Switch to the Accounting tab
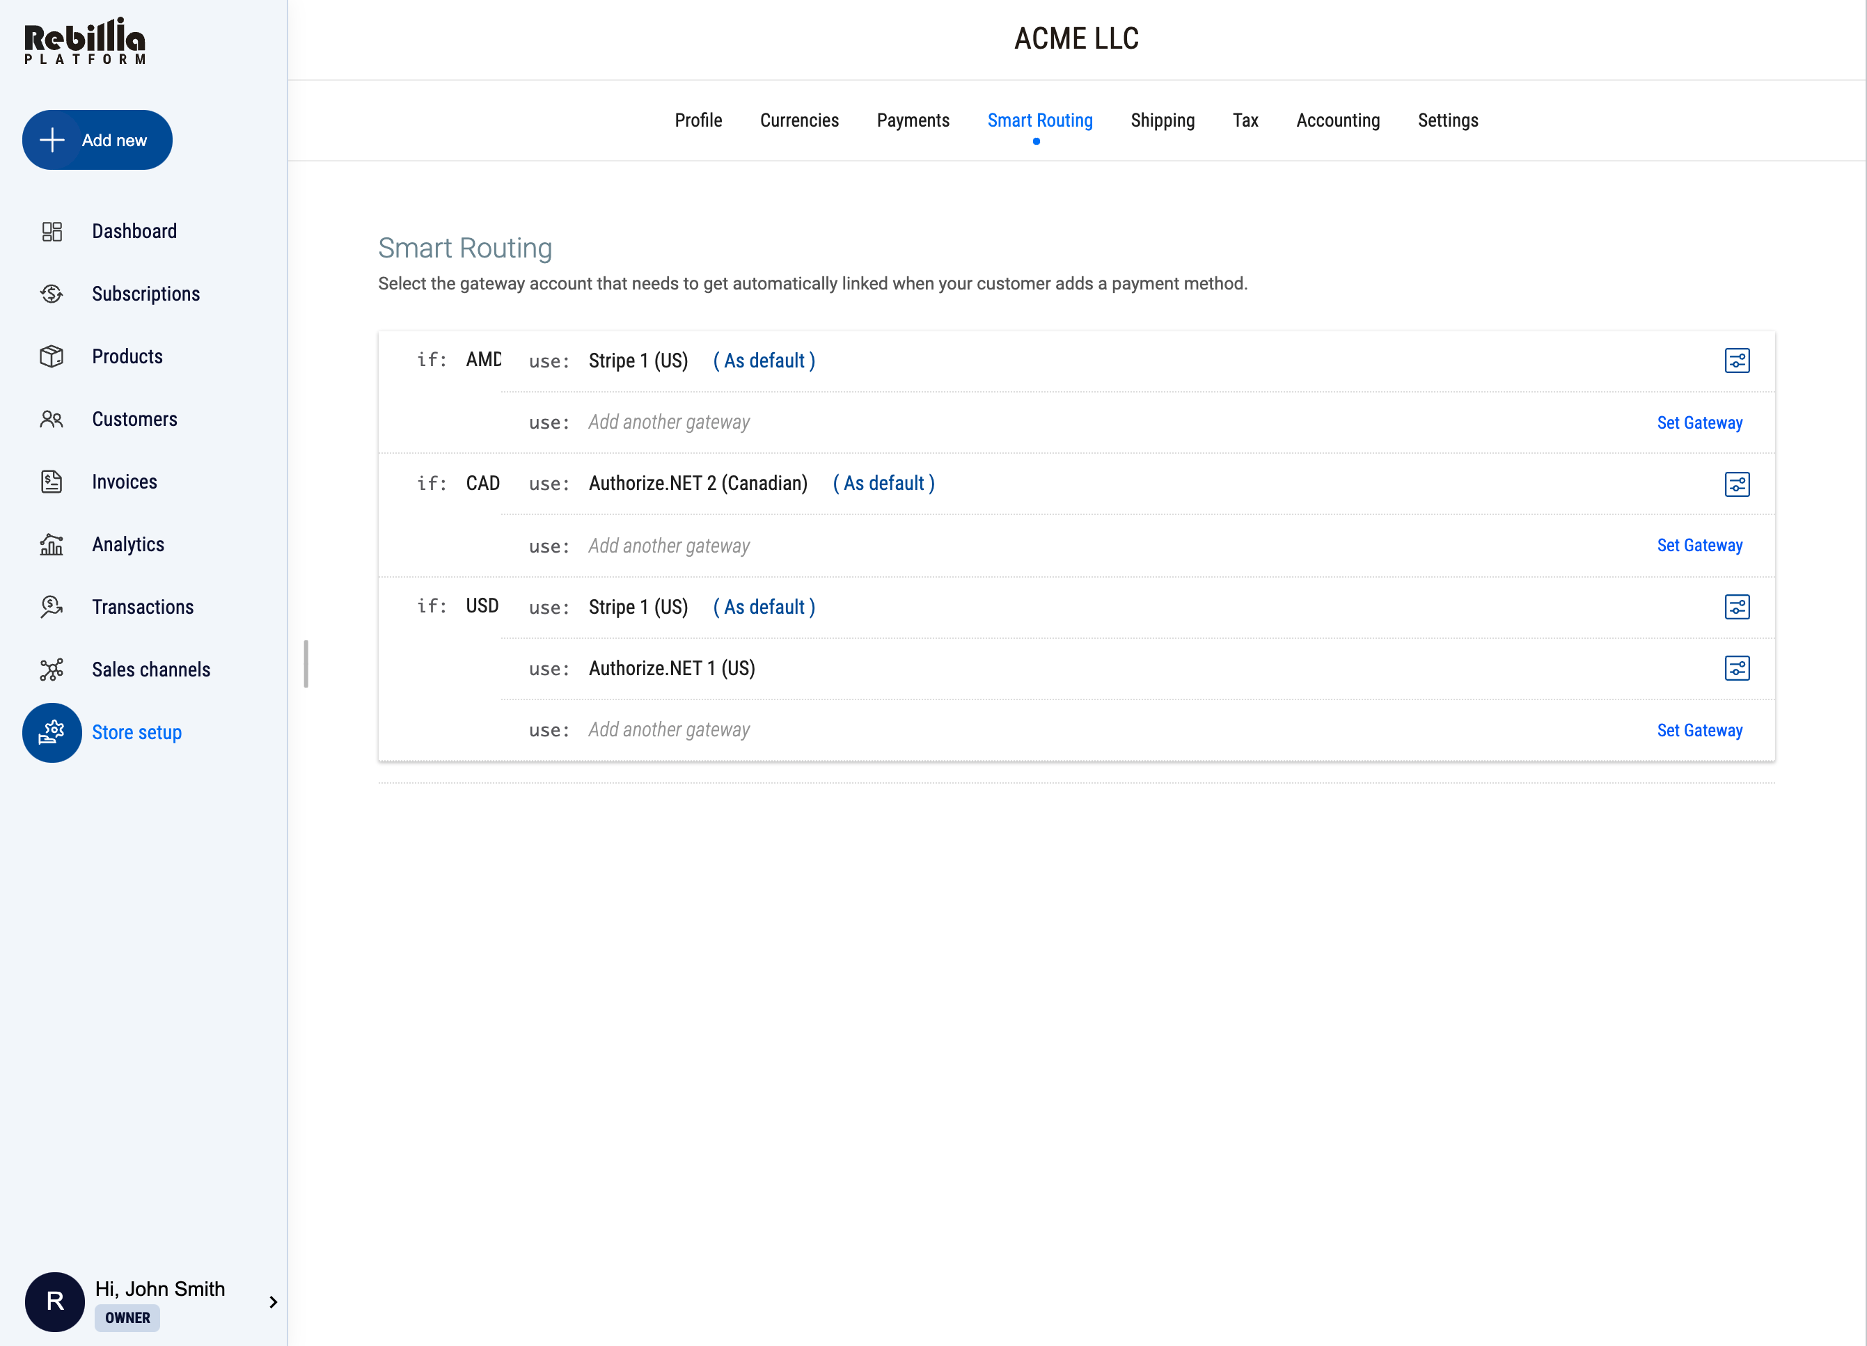This screenshot has width=1867, height=1346. 1338,120
